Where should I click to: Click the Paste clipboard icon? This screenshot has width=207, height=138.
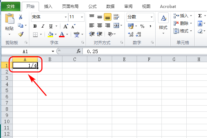tap(9, 19)
